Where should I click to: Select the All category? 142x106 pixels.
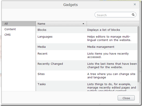19,24
